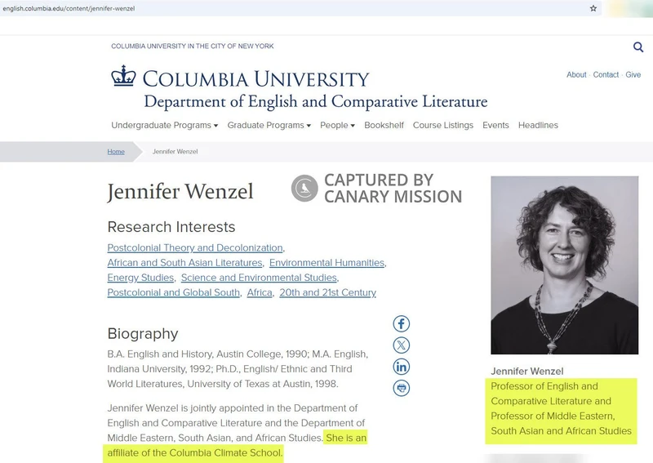Image resolution: width=653 pixels, height=463 pixels.
Task: Go to the Bookshelf page
Action: 384,125
